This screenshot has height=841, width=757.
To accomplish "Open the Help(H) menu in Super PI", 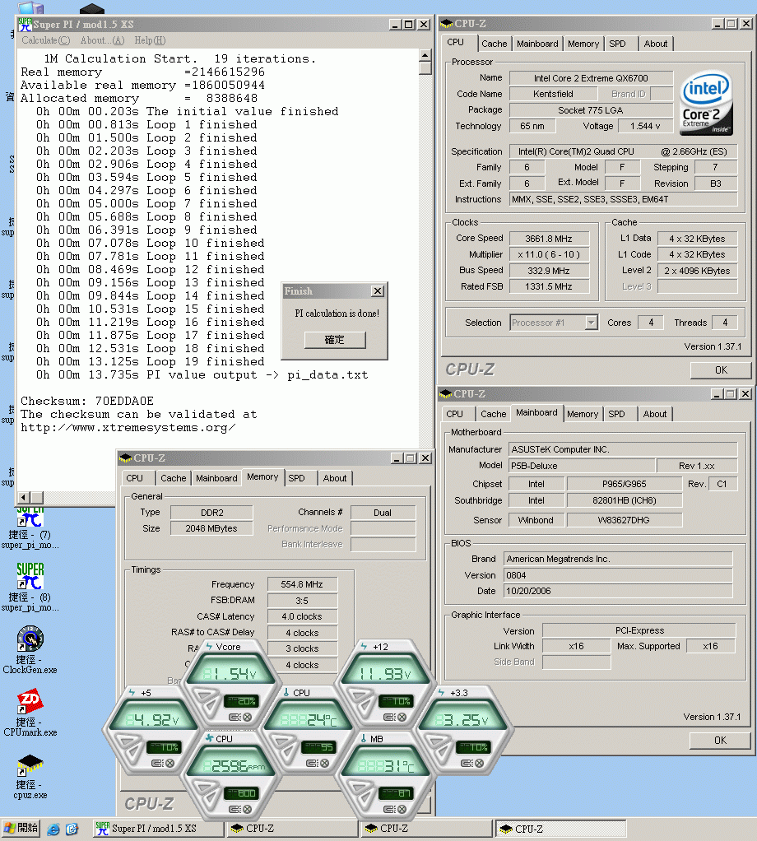I will [150, 40].
